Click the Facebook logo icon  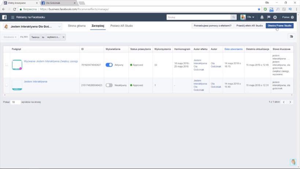4,17
